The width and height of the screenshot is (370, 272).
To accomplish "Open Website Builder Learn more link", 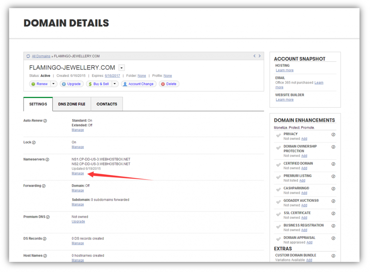I will [x=285, y=100].
